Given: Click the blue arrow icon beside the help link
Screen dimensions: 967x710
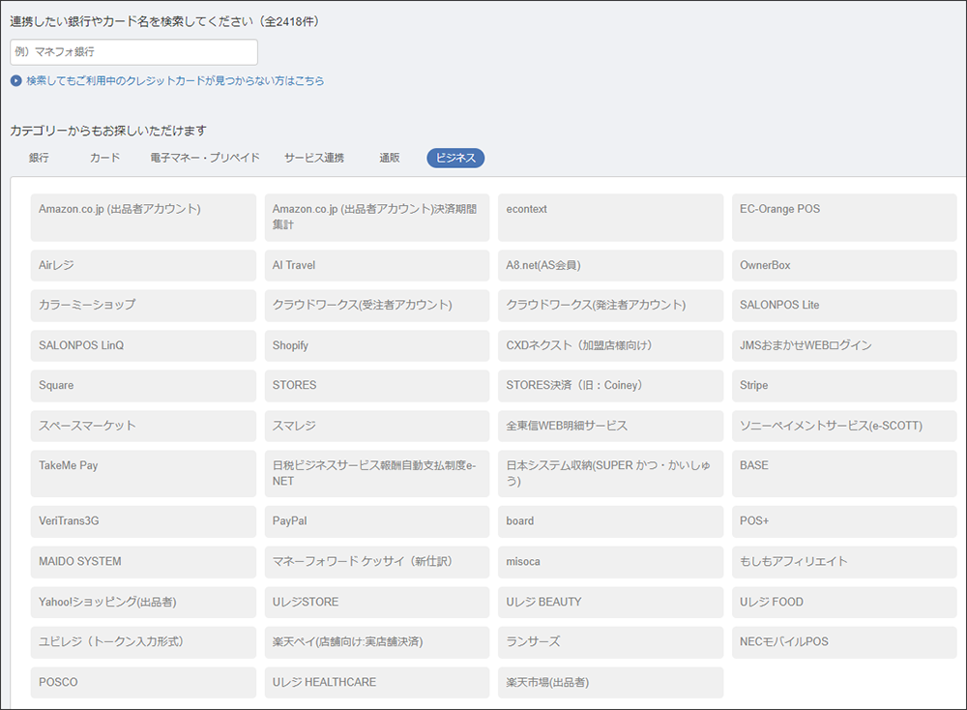Looking at the screenshot, I should tap(16, 81).
